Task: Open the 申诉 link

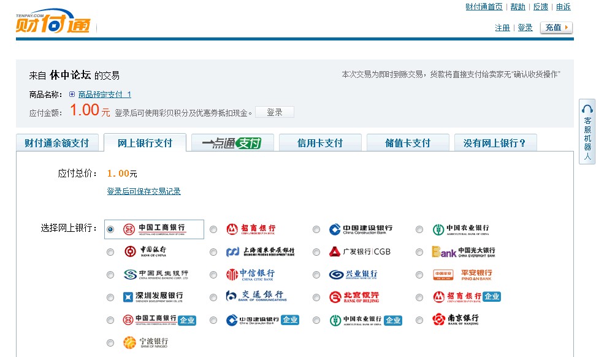Action: 564,7
